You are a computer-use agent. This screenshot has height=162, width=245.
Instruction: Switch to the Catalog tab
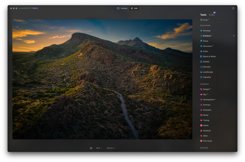click(x=122, y=8)
